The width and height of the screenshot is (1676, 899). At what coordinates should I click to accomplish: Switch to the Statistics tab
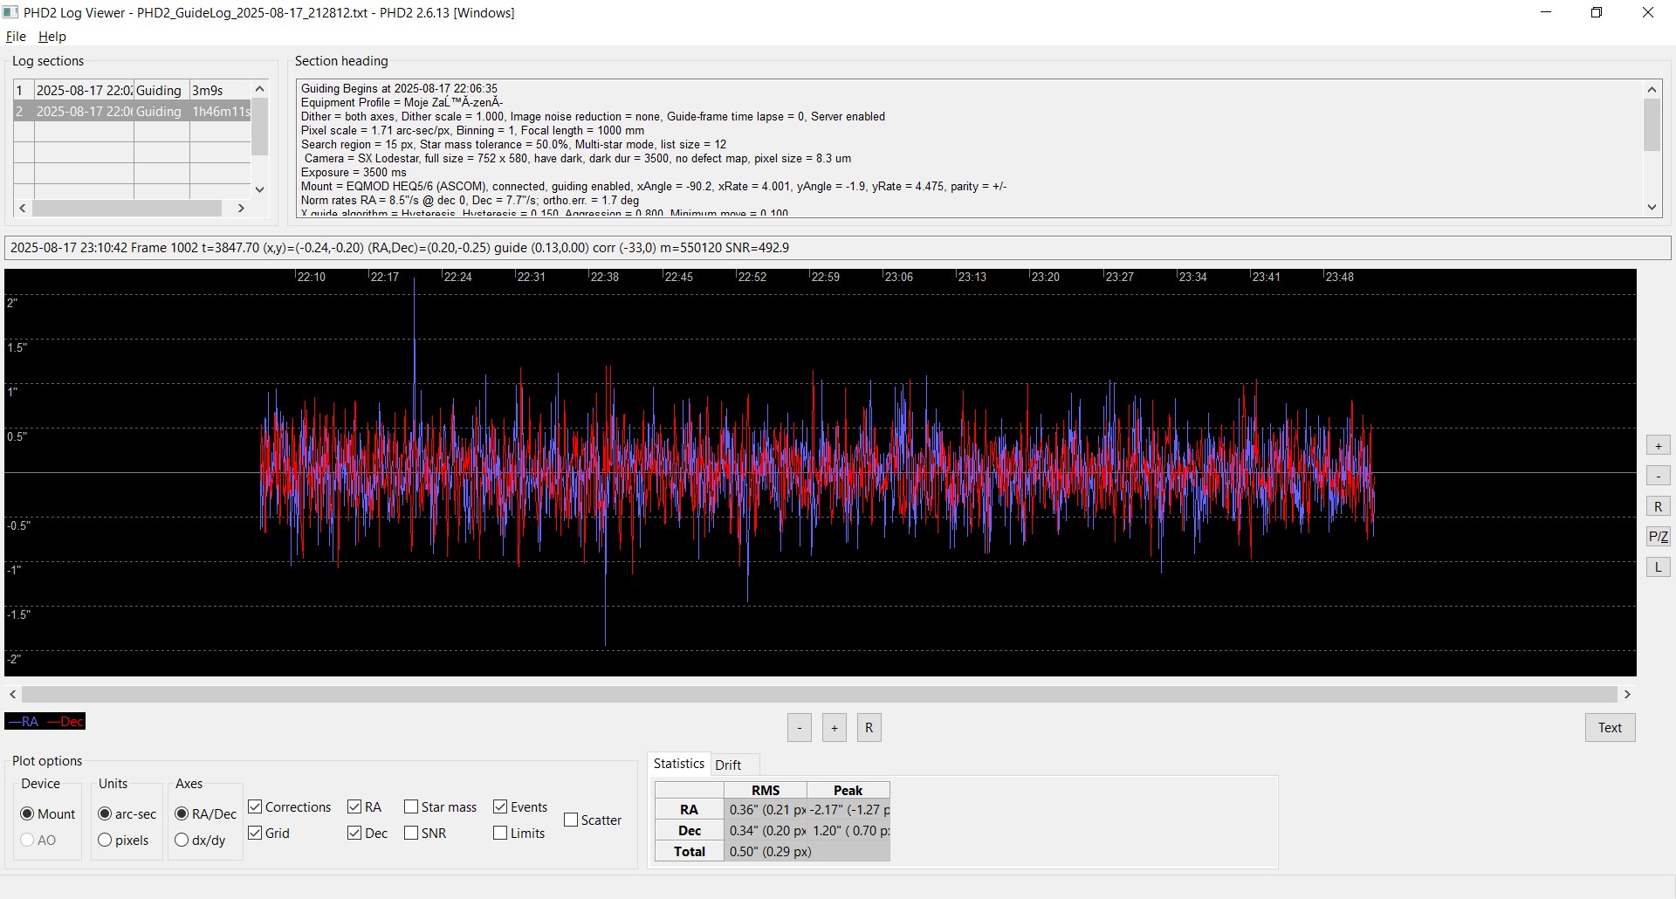tap(678, 764)
